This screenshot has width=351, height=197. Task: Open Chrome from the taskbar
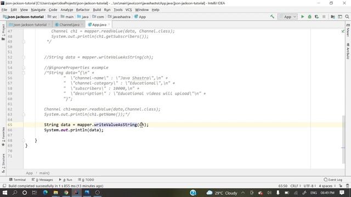[66, 193]
